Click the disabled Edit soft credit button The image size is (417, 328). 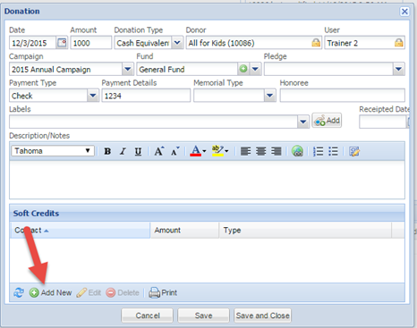tap(89, 293)
